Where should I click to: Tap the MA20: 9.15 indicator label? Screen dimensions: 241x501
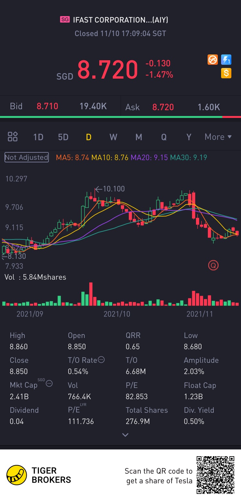point(149,158)
